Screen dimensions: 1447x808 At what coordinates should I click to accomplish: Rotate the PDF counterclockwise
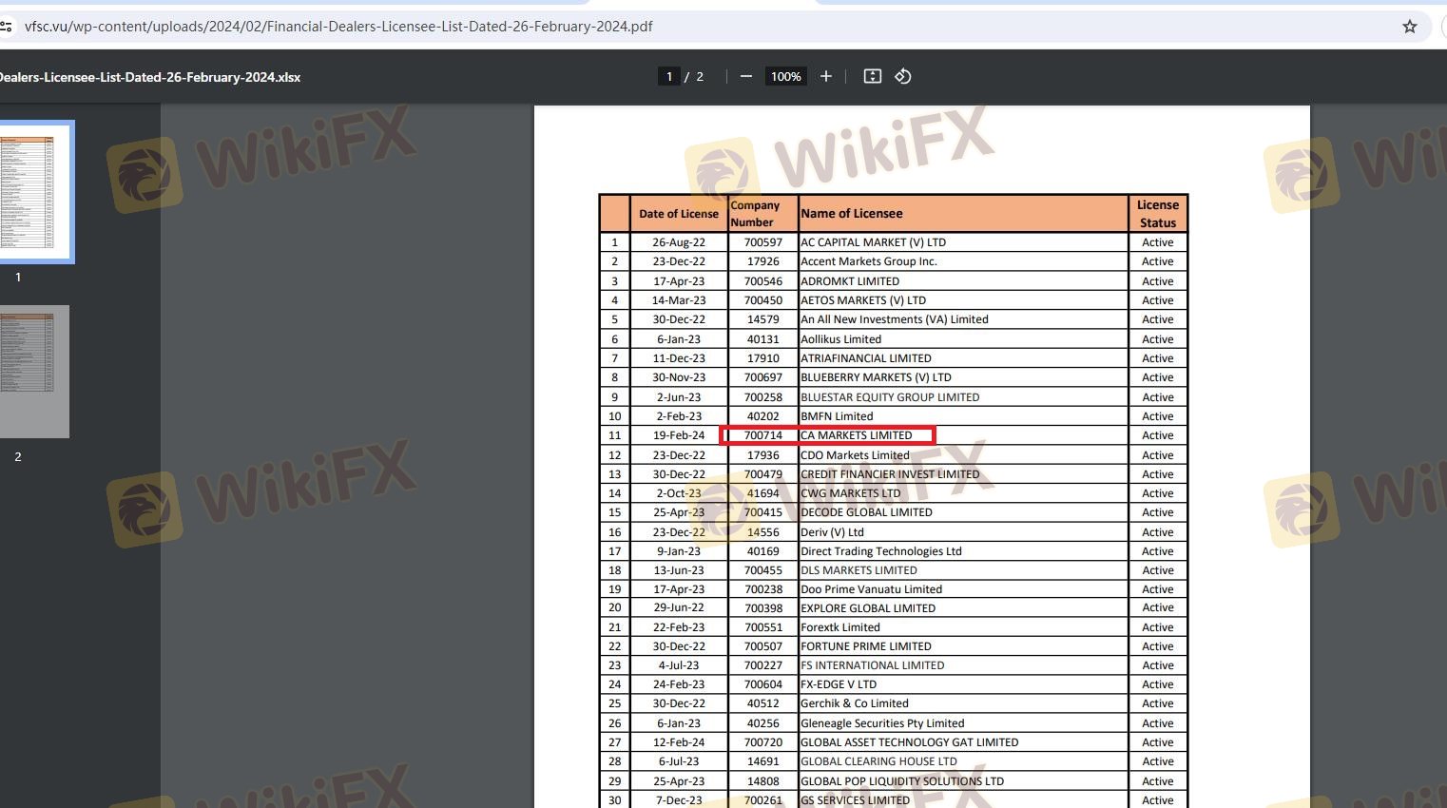tap(903, 76)
